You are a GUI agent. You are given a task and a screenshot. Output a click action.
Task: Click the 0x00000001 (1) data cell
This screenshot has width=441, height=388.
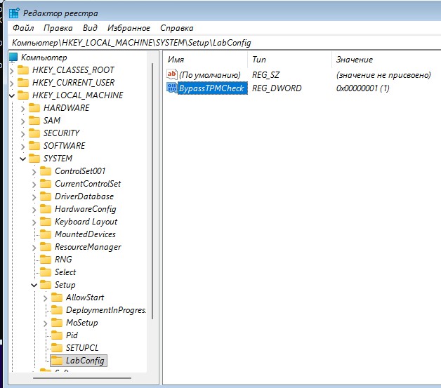coord(363,88)
